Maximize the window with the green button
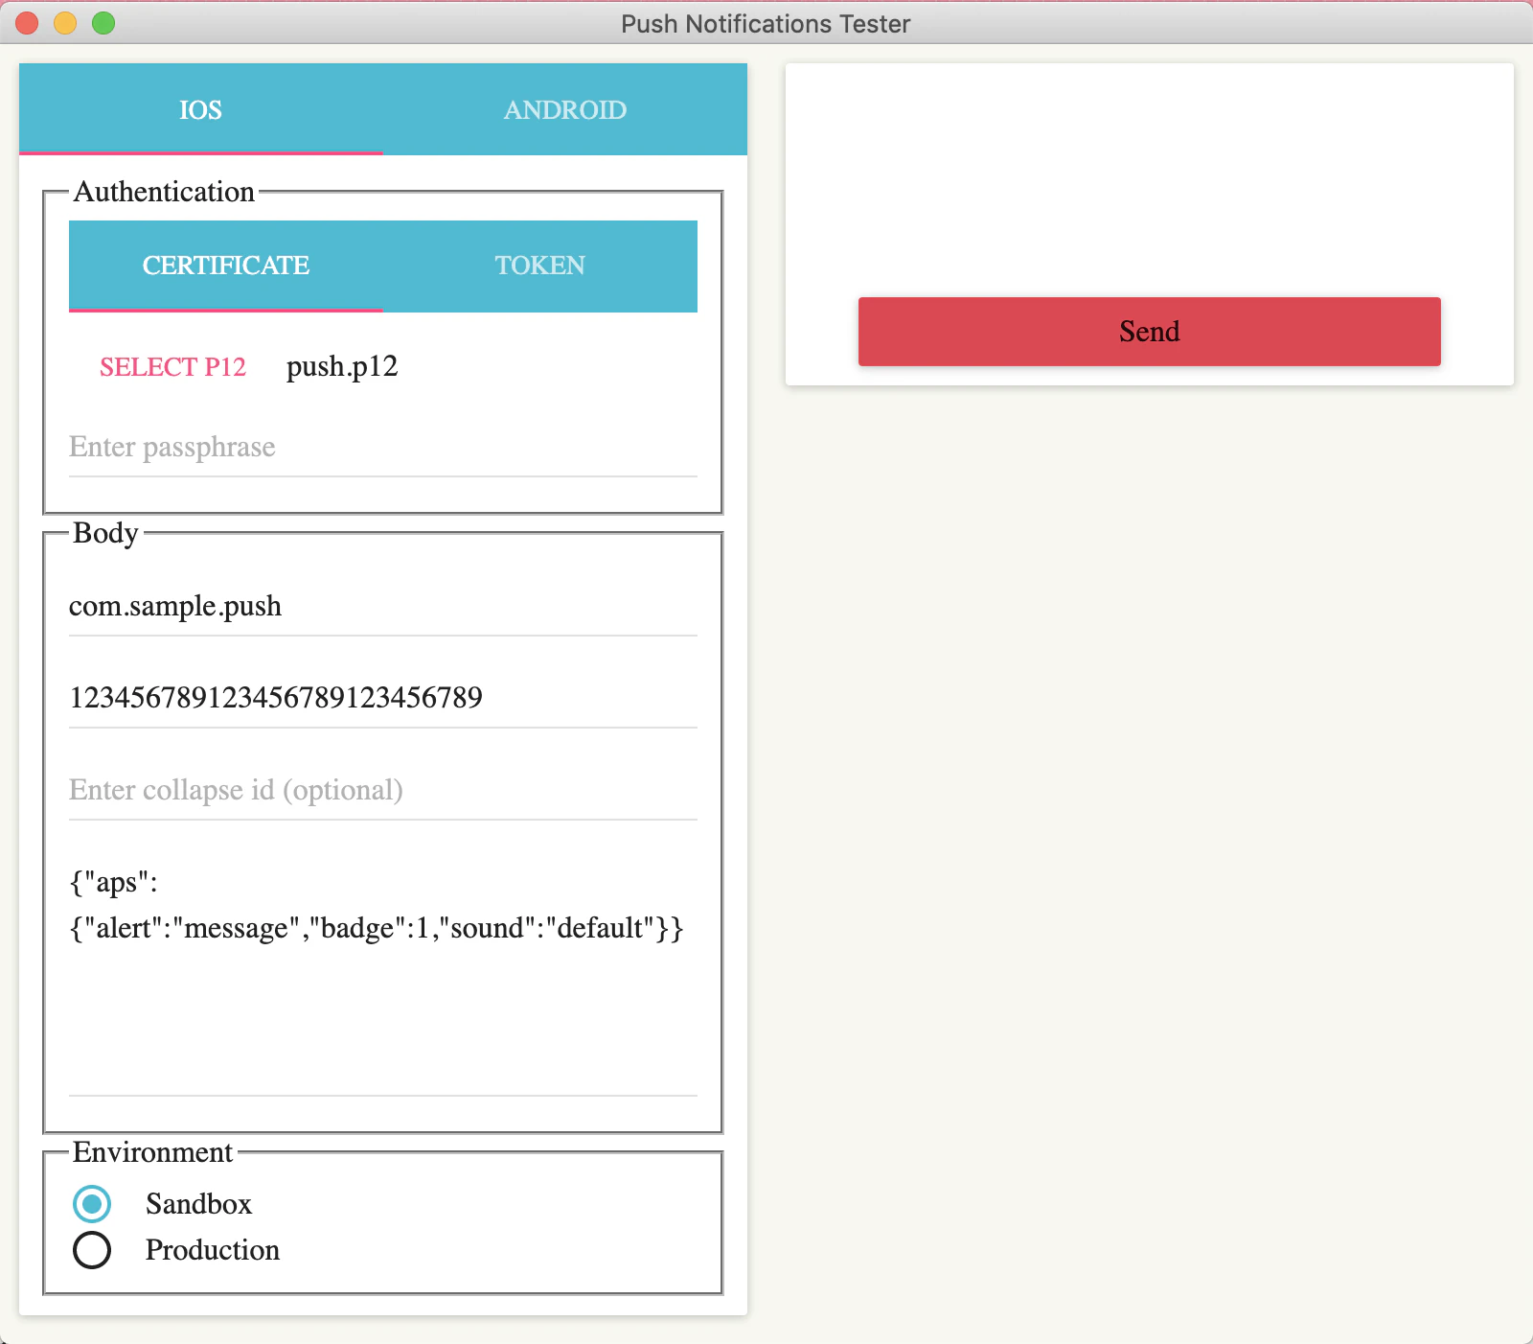The height and width of the screenshot is (1344, 1533). [103, 23]
